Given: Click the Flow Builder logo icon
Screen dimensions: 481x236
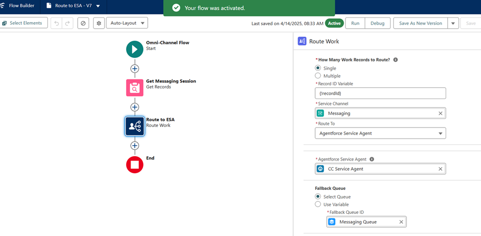Looking at the screenshot, I should [x=2, y=6].
